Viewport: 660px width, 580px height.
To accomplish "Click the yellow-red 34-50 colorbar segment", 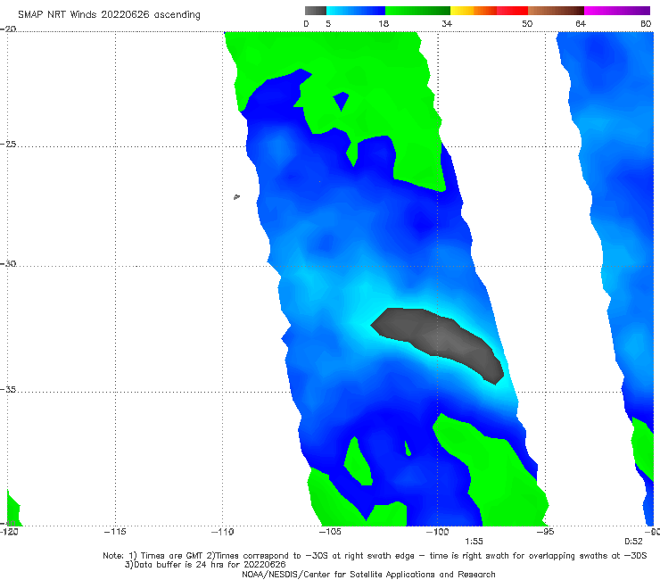I will [x=489, y=11].
